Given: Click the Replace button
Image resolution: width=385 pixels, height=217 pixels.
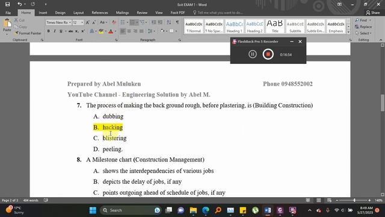Looking at the screenshot, I should pos(363,27).
